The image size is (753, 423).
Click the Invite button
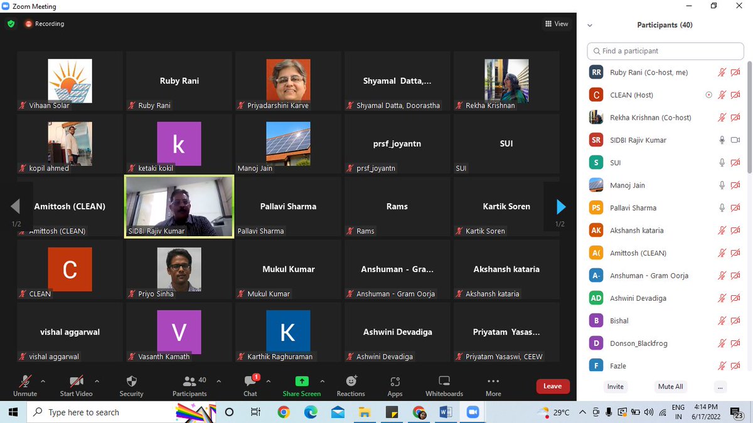(616, 387)
